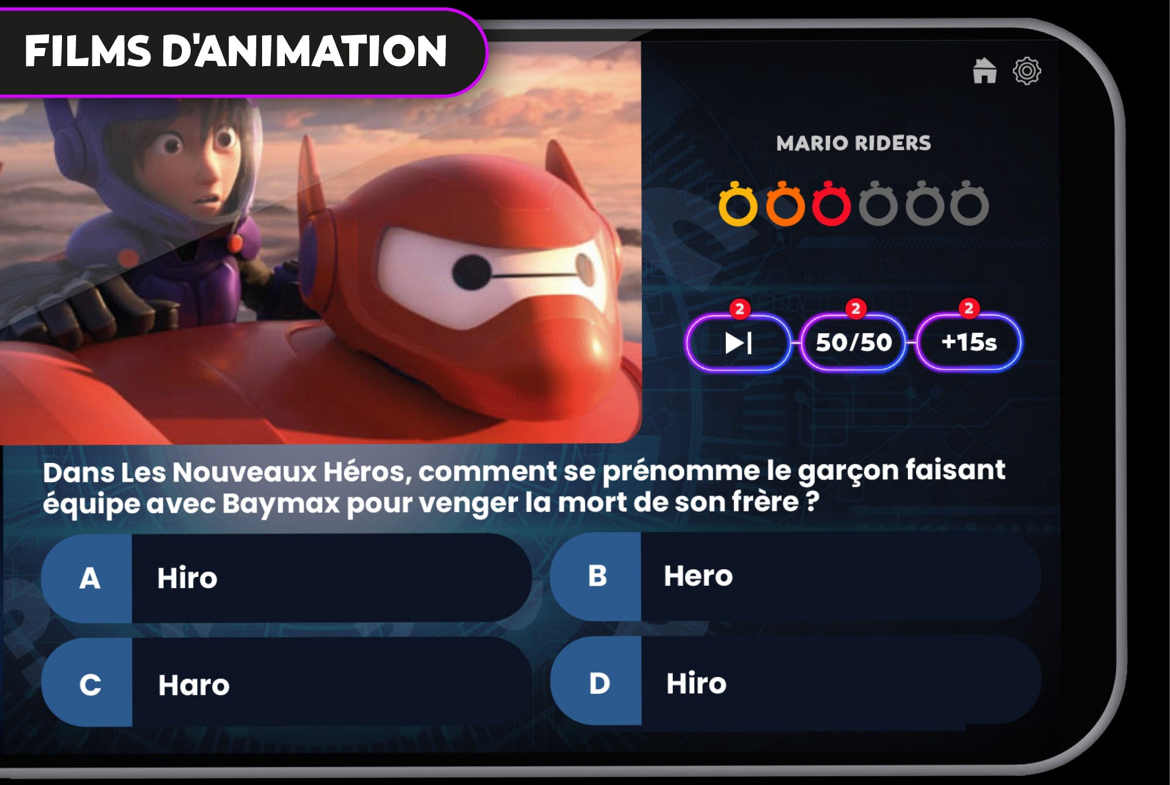The image size is (1170, 785).
Task: Tap the question text about Baymax
Action: click(x=524, y=487)
